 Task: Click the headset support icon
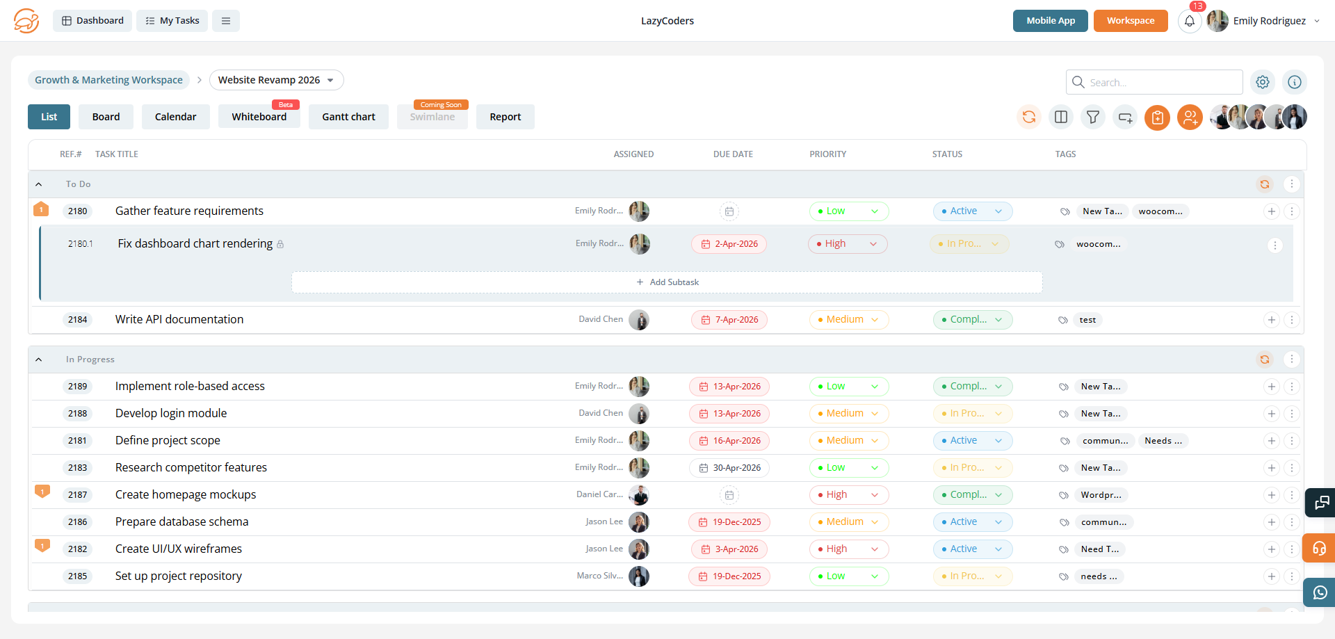(x=1319, y=548)
